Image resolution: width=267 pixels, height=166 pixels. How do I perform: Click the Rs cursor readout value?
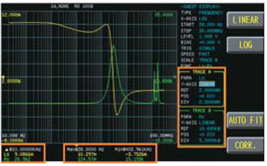(x=23, y=159)
